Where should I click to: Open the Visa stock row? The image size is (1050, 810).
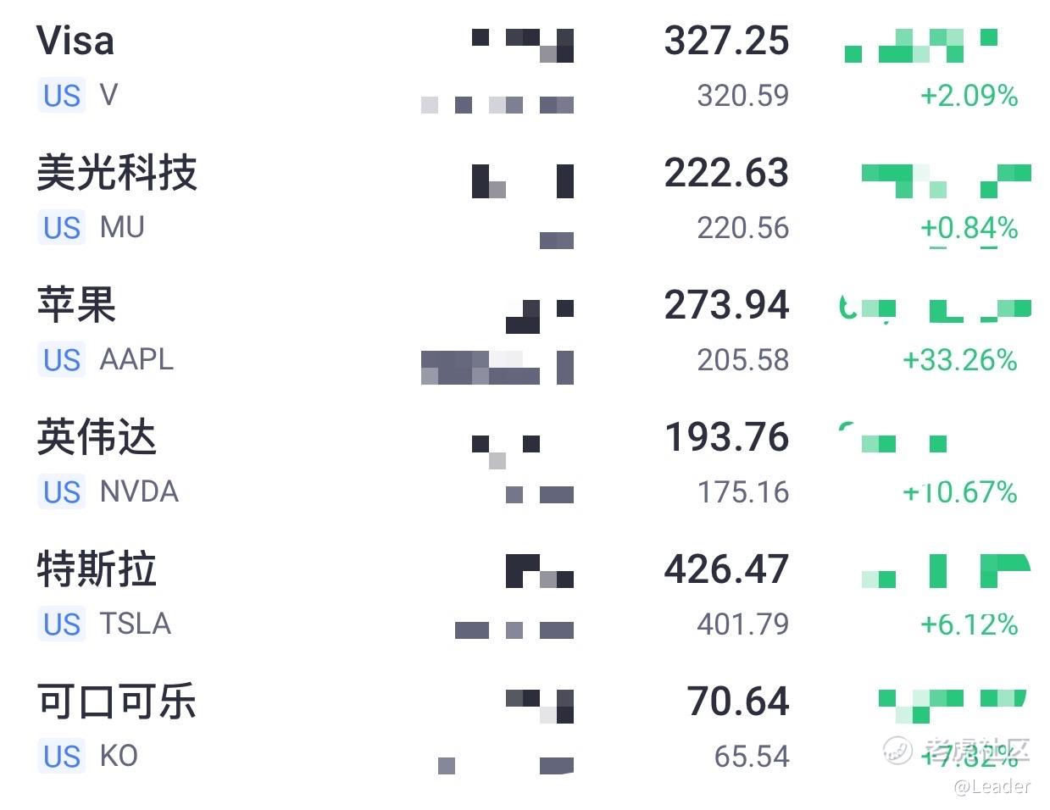point(75,41)
